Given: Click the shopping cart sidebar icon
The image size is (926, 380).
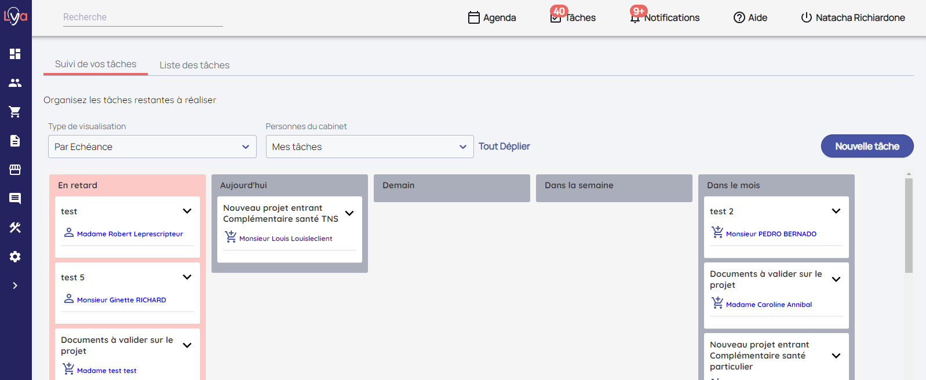Looking at the screenshot, I should [15, 112].
